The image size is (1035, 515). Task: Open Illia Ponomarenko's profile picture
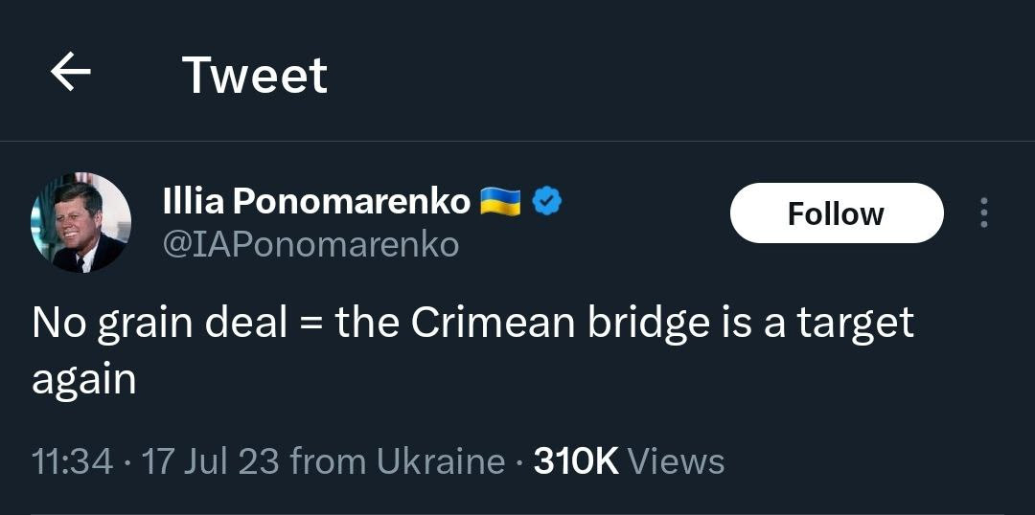tap(80, 222)
